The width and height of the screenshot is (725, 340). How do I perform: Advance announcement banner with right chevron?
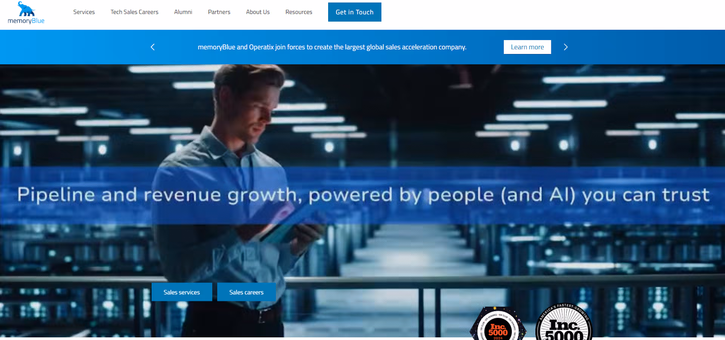pyautogui.click(x=566, y=47)
